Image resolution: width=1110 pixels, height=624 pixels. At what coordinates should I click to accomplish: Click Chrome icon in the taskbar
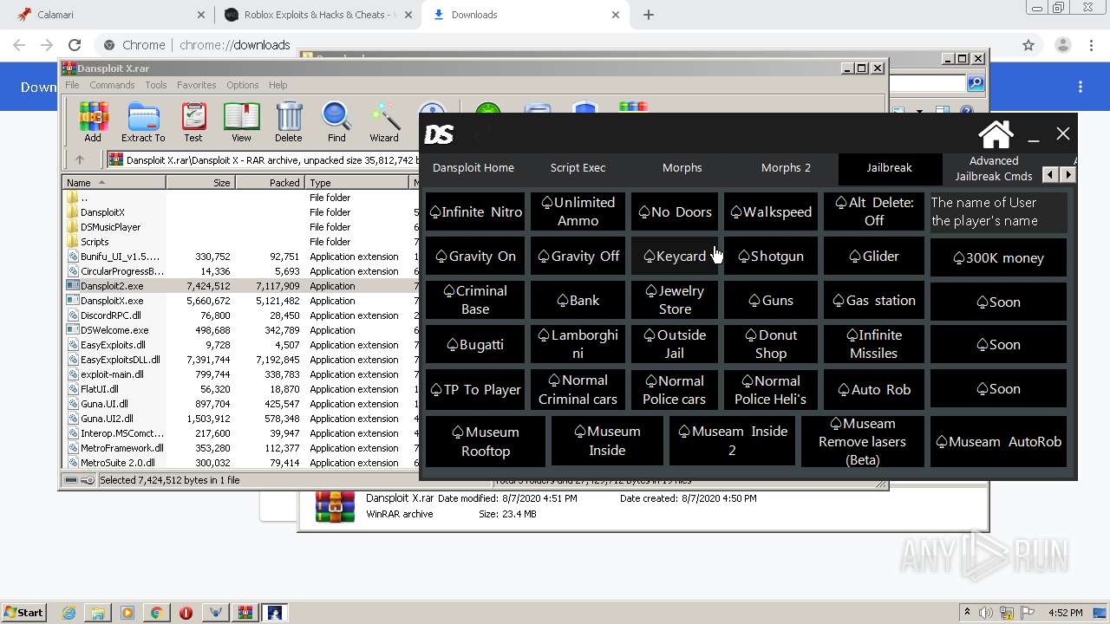[156, 613]
